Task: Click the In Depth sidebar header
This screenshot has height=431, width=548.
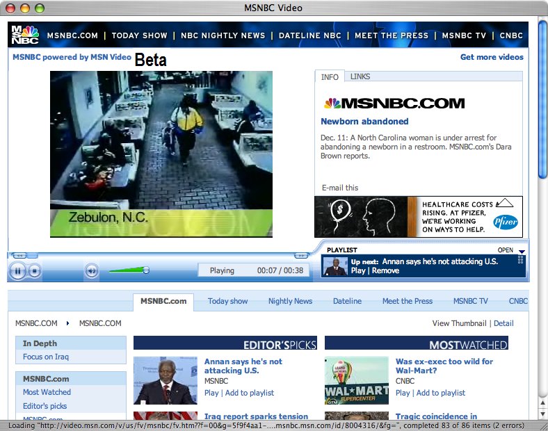Action: pyautogui.click(x=71, y=343)
